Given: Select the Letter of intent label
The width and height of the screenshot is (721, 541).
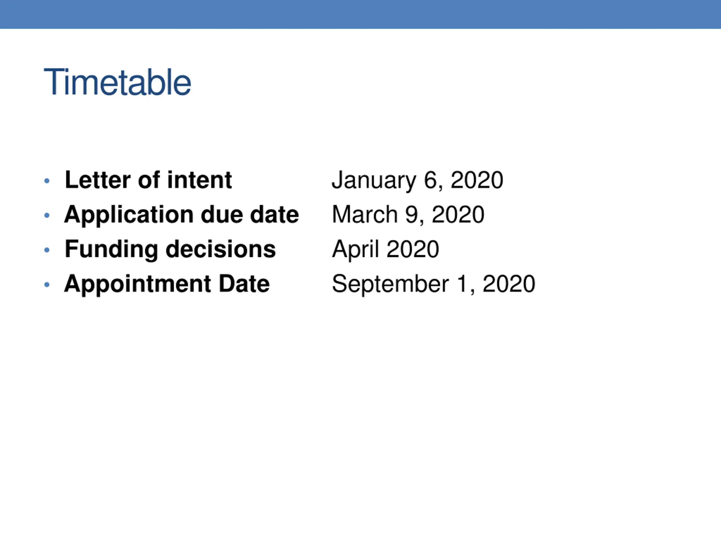Looking at the screenshot, I should pos(148,180).
